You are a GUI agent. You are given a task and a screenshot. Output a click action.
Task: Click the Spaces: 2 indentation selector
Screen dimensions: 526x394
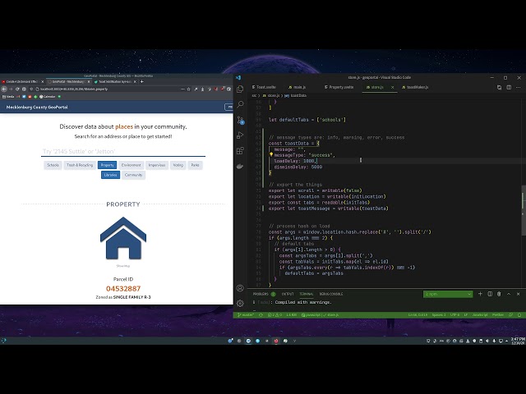[x=439, y=315]
